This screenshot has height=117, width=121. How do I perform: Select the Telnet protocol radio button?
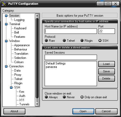click(x=64, y=41)
